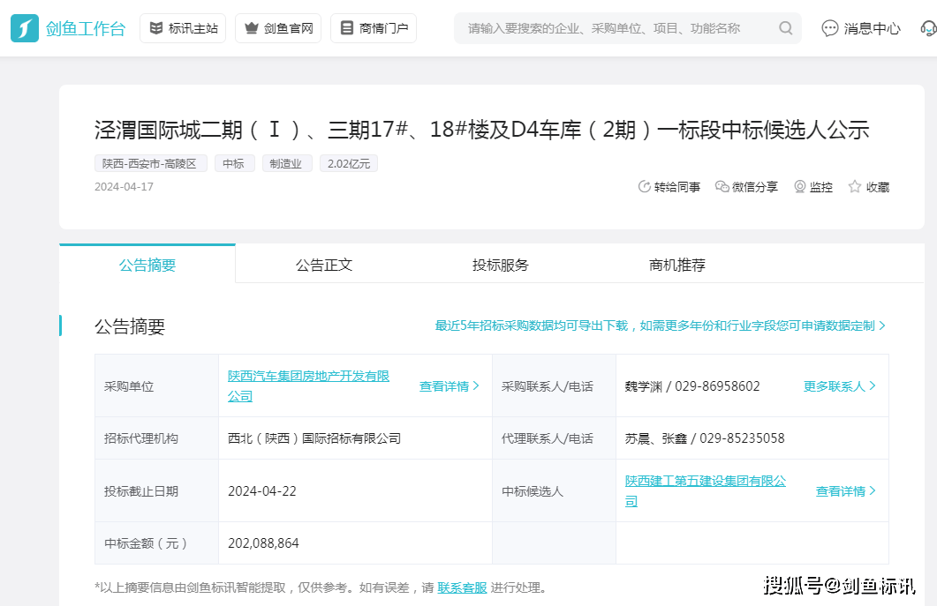Open 商情门户 in the top bar
The image size is (937, 606).
[x=374, y=28]
